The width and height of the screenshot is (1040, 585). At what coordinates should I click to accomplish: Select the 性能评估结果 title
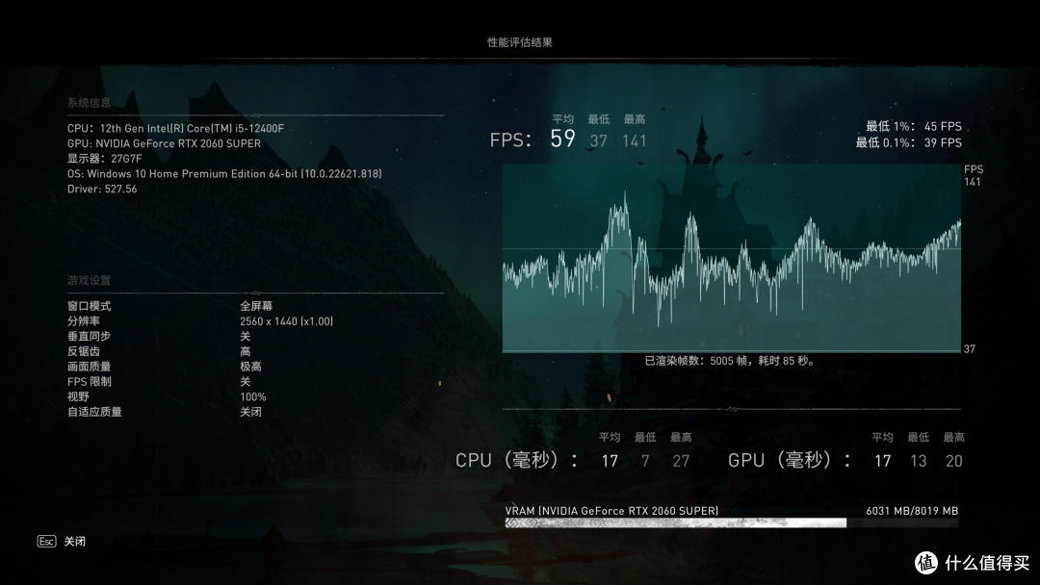coord(520,42)
